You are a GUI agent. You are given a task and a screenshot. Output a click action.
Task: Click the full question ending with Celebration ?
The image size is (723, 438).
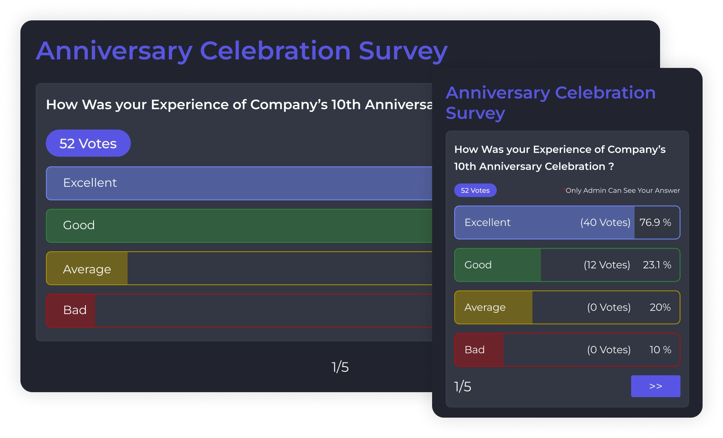[560, 158]
